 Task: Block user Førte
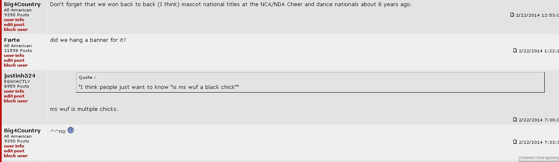16,65
